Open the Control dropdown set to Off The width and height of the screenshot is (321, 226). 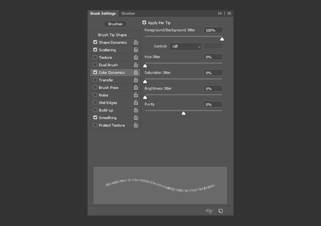(185, 46)
